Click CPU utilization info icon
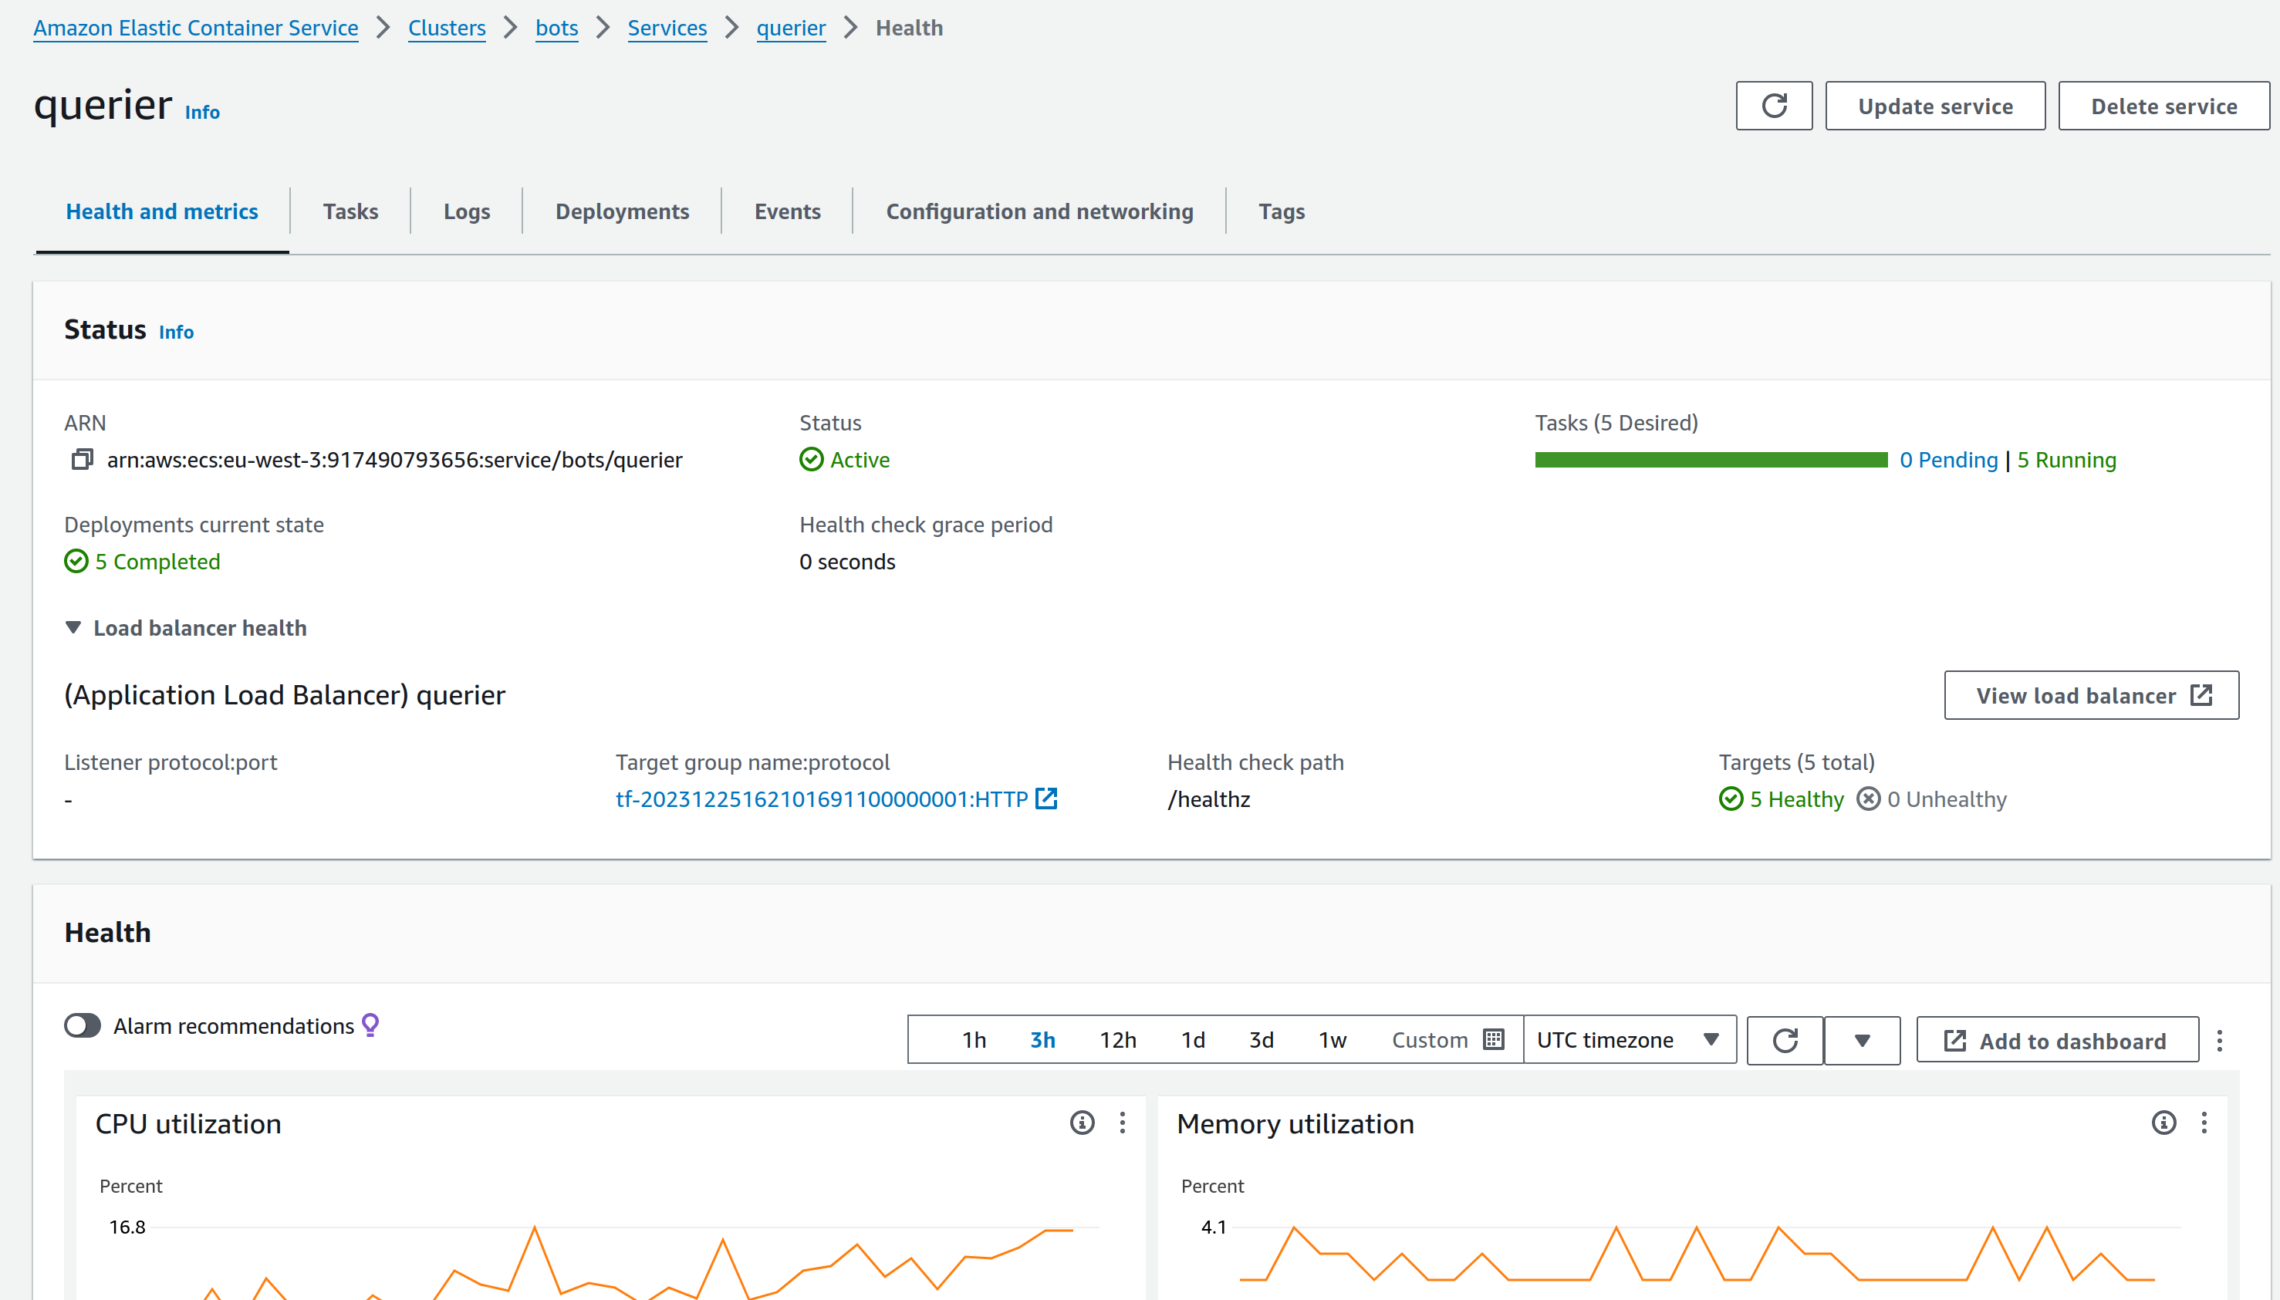The width and height of the screenshot is (2280, 1300). 1082,1123
